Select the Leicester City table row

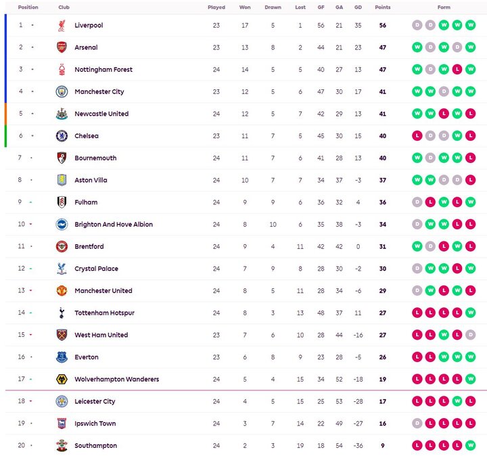point(243,402)
